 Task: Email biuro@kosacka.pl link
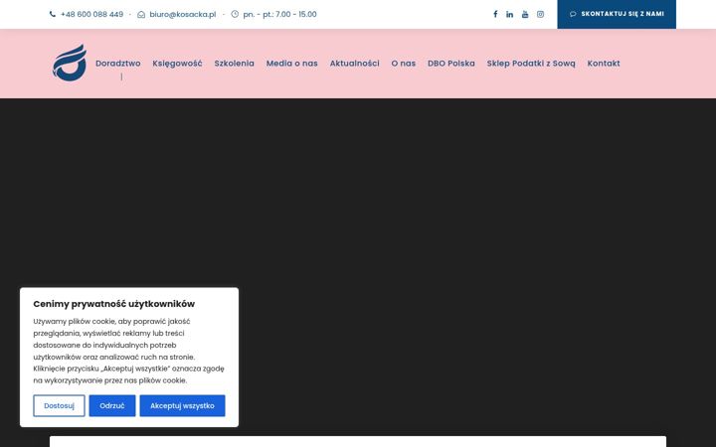183,14
